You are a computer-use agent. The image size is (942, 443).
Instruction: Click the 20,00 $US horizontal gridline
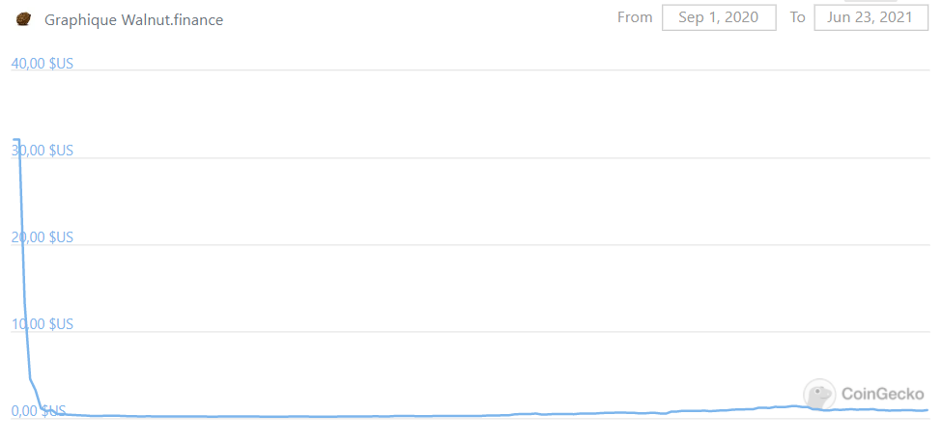pos(483,244)
